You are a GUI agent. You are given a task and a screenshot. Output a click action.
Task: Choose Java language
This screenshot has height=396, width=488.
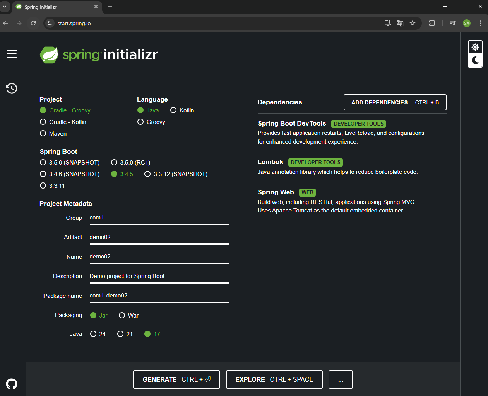coord(148,110)
